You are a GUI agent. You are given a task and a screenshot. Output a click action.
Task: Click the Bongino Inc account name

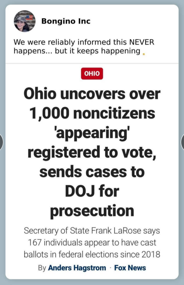point(66,21)
